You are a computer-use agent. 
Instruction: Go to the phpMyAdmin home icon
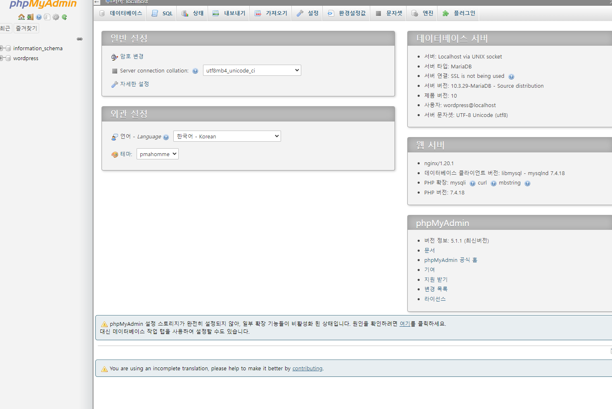(x=21, y=17)
